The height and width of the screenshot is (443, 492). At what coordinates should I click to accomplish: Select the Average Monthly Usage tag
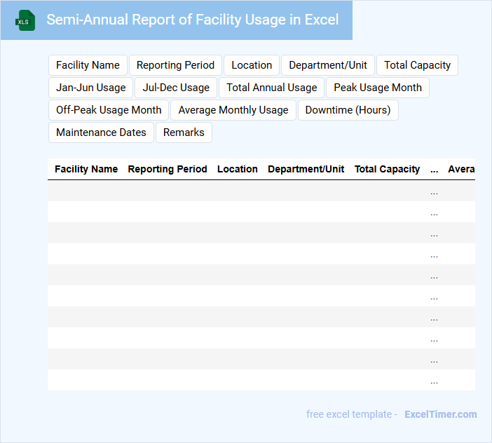point(233,110)
